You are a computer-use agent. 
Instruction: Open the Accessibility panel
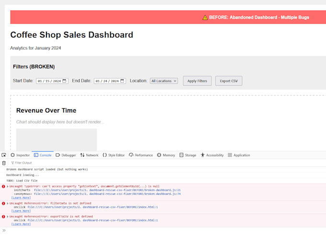point(212,155)
